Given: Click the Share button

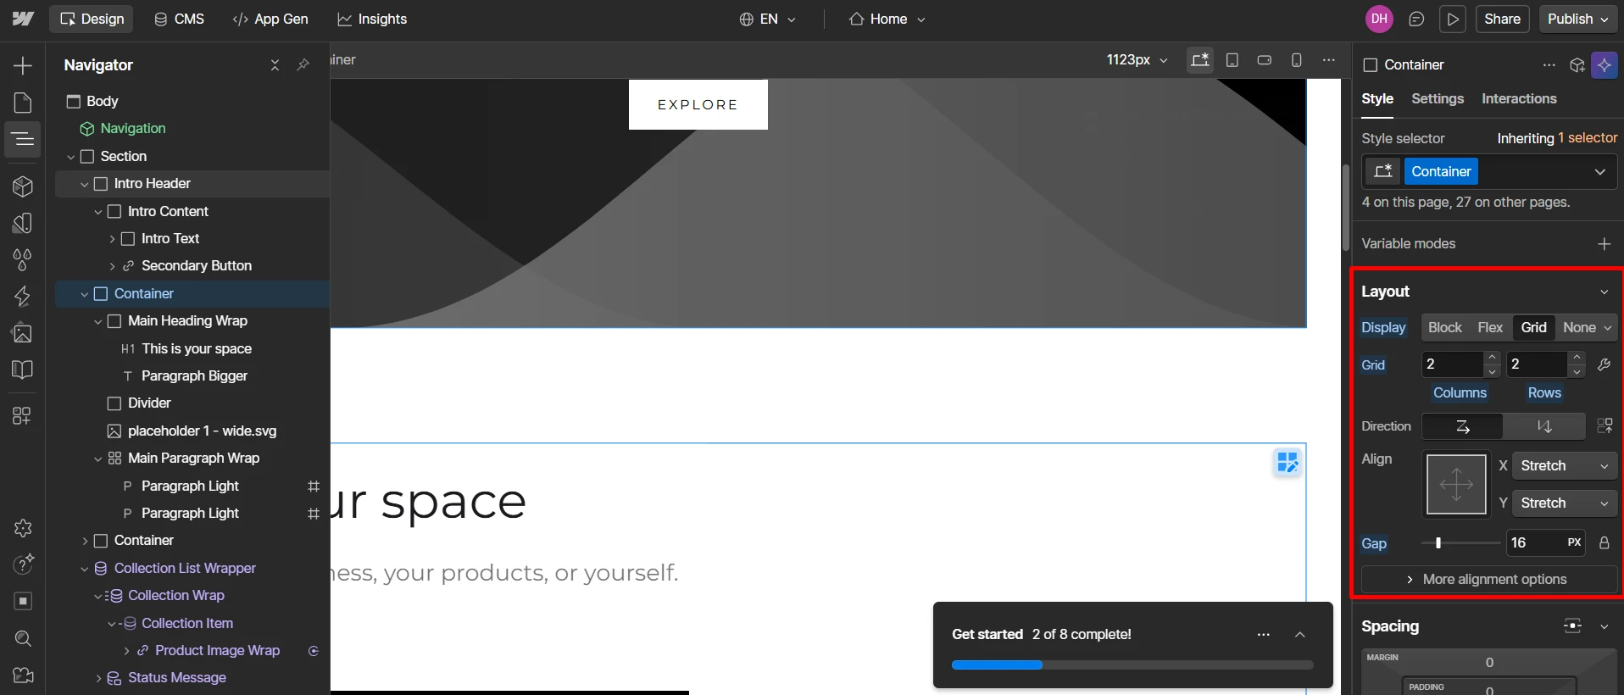Looking at the screenshot, I should [1502, 19].
